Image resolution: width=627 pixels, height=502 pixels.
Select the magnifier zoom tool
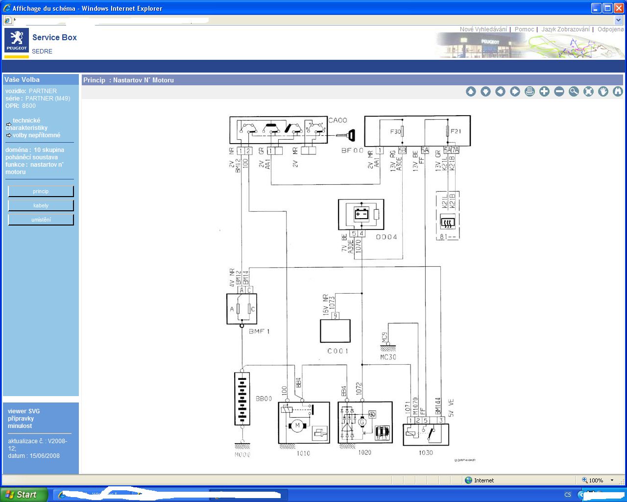coord(574,92)
